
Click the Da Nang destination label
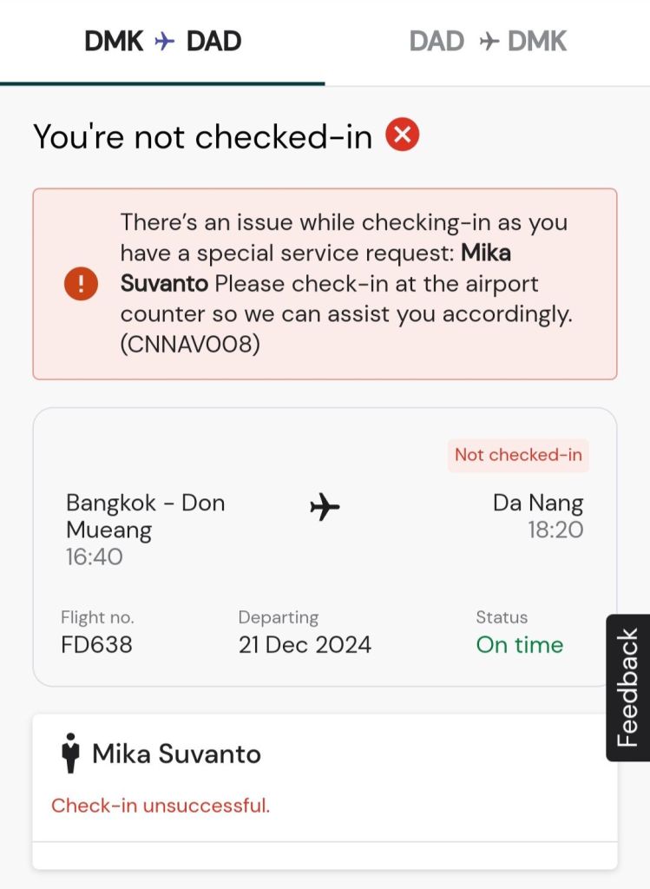point(538,503)
